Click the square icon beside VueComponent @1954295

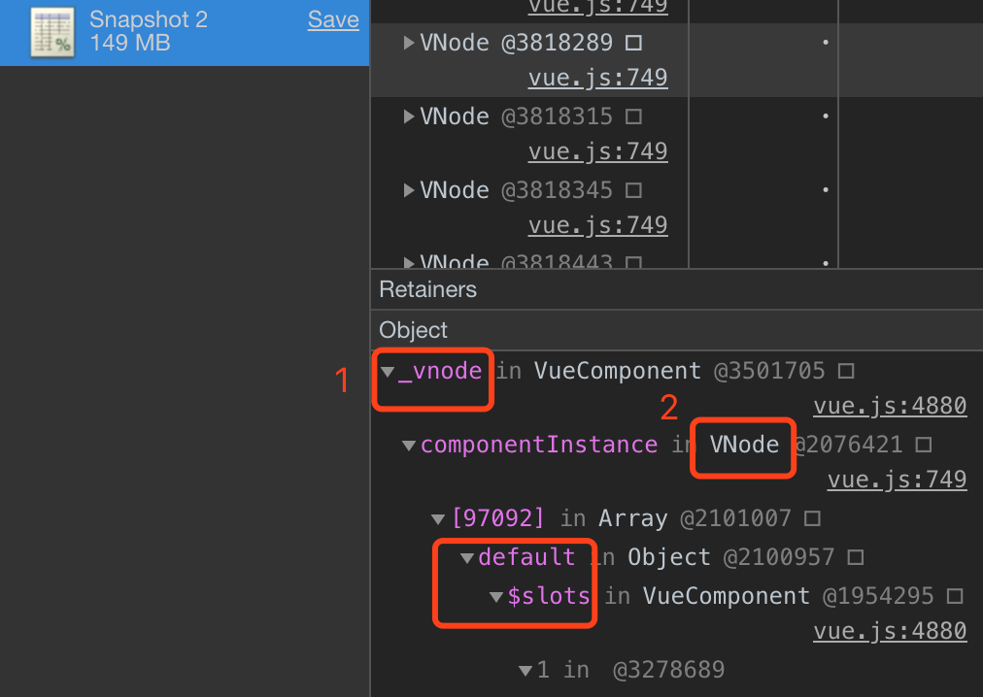click(x=955, y=596)
